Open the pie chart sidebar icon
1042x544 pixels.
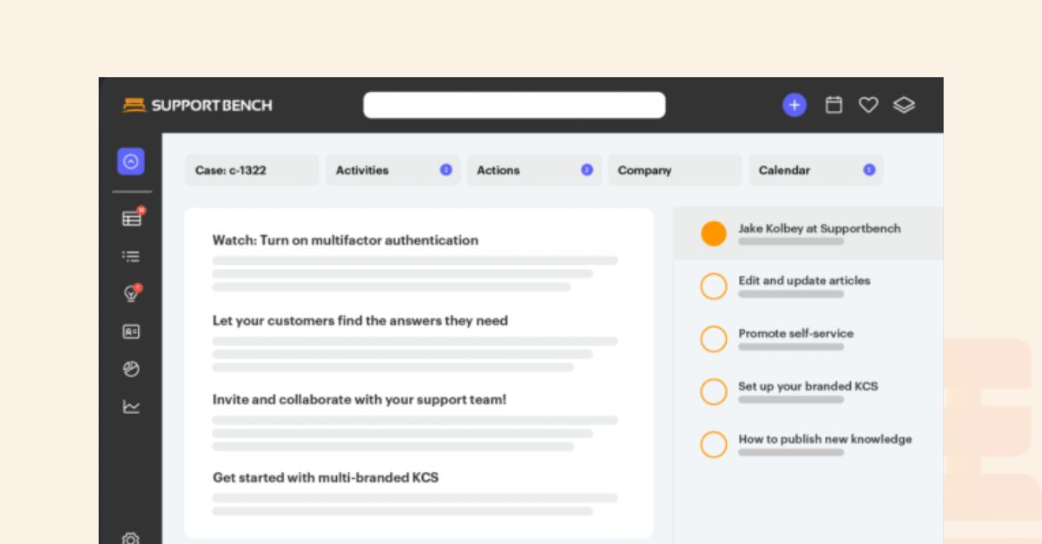[x=131, y=369]
